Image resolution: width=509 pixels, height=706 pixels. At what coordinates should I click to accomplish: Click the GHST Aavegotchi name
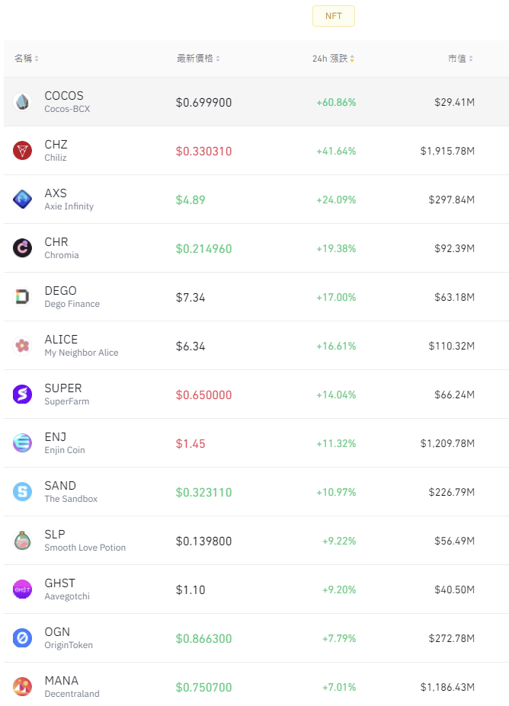coord(66,589)
